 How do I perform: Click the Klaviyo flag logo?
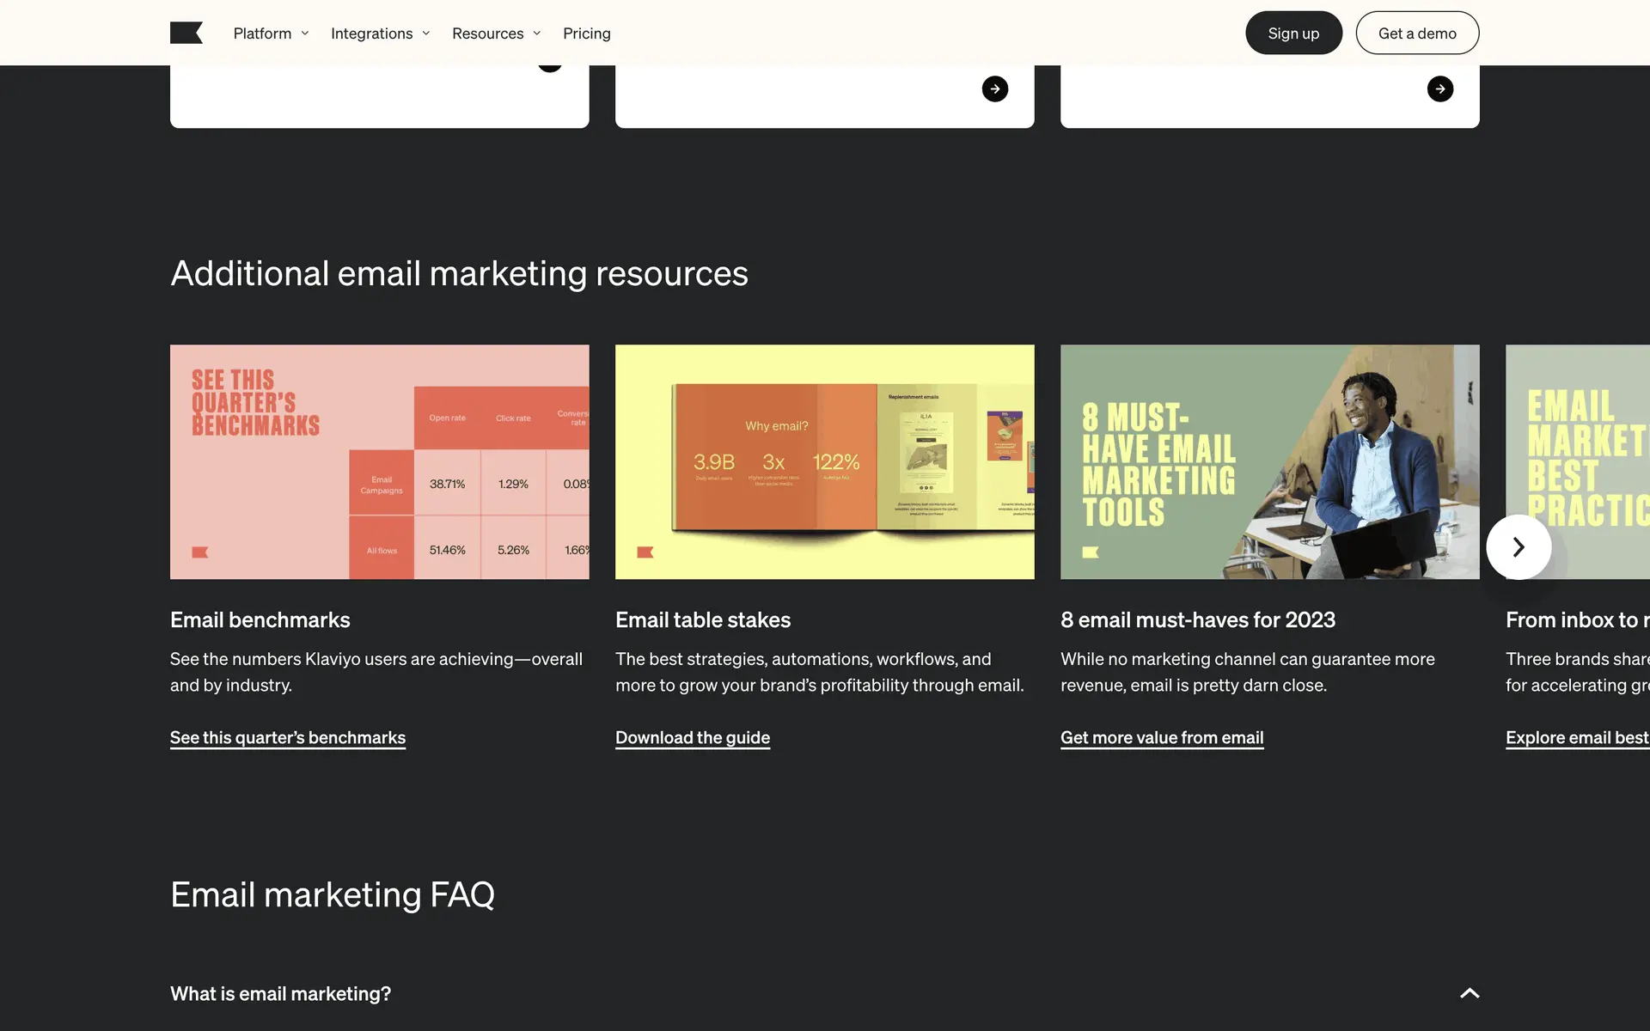186,33
